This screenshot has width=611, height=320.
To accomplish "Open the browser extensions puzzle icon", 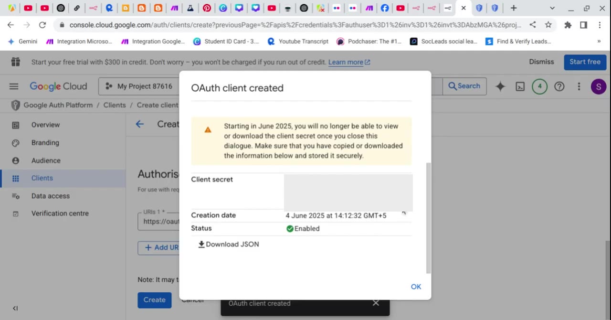I will coord(568,25).
